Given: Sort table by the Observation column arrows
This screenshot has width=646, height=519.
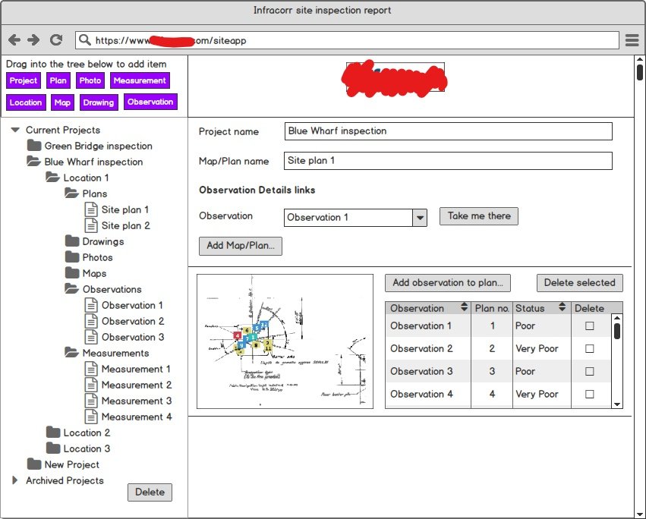Looking at the screenshot, I should point(464,307).
